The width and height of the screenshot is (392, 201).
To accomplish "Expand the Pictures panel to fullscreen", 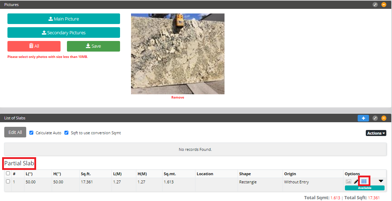I will (x=375, y=5).
